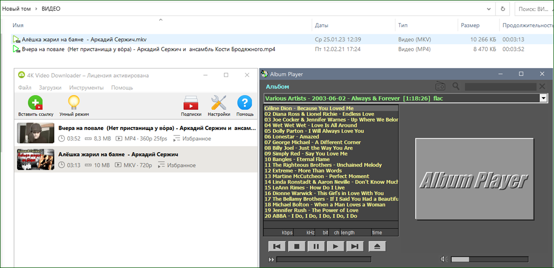Adjust Album Player volume slider

click(x=490, y=259)
